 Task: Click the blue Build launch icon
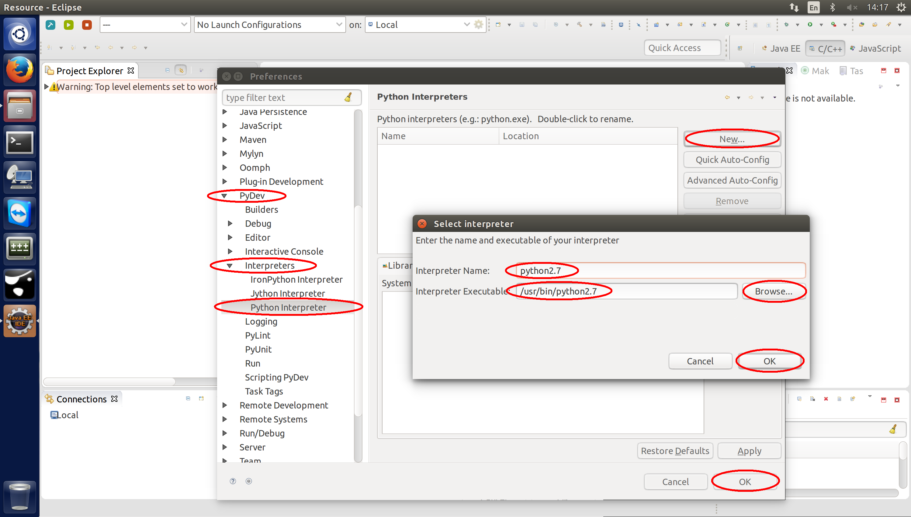pos(50,25)
